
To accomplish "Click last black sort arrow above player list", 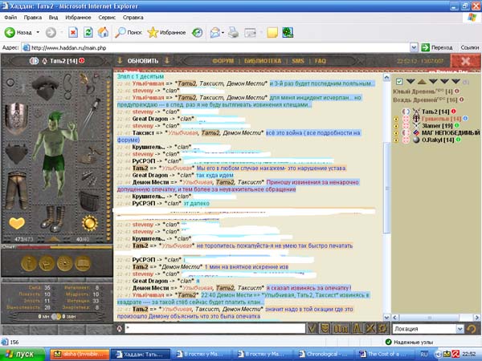I will [455, 81].
